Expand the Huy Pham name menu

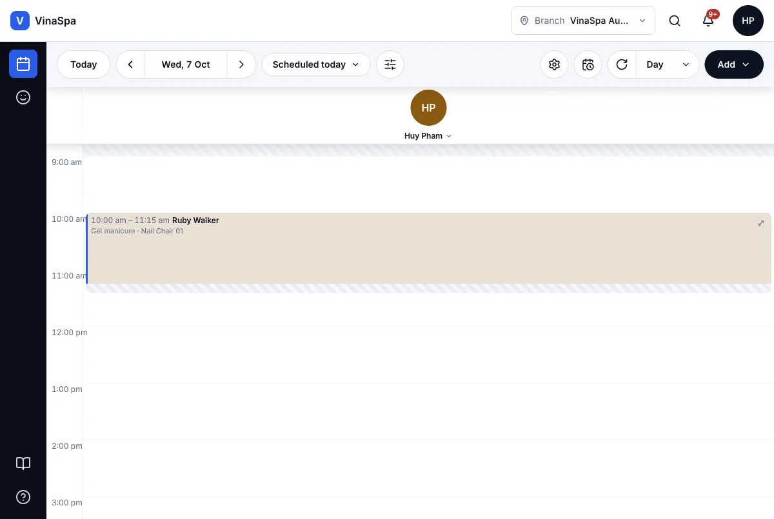click(428, 136)
